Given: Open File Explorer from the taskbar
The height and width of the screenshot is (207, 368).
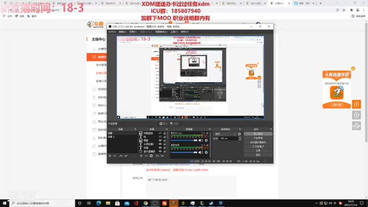Looking at the screenshot, I should [108, 203].
